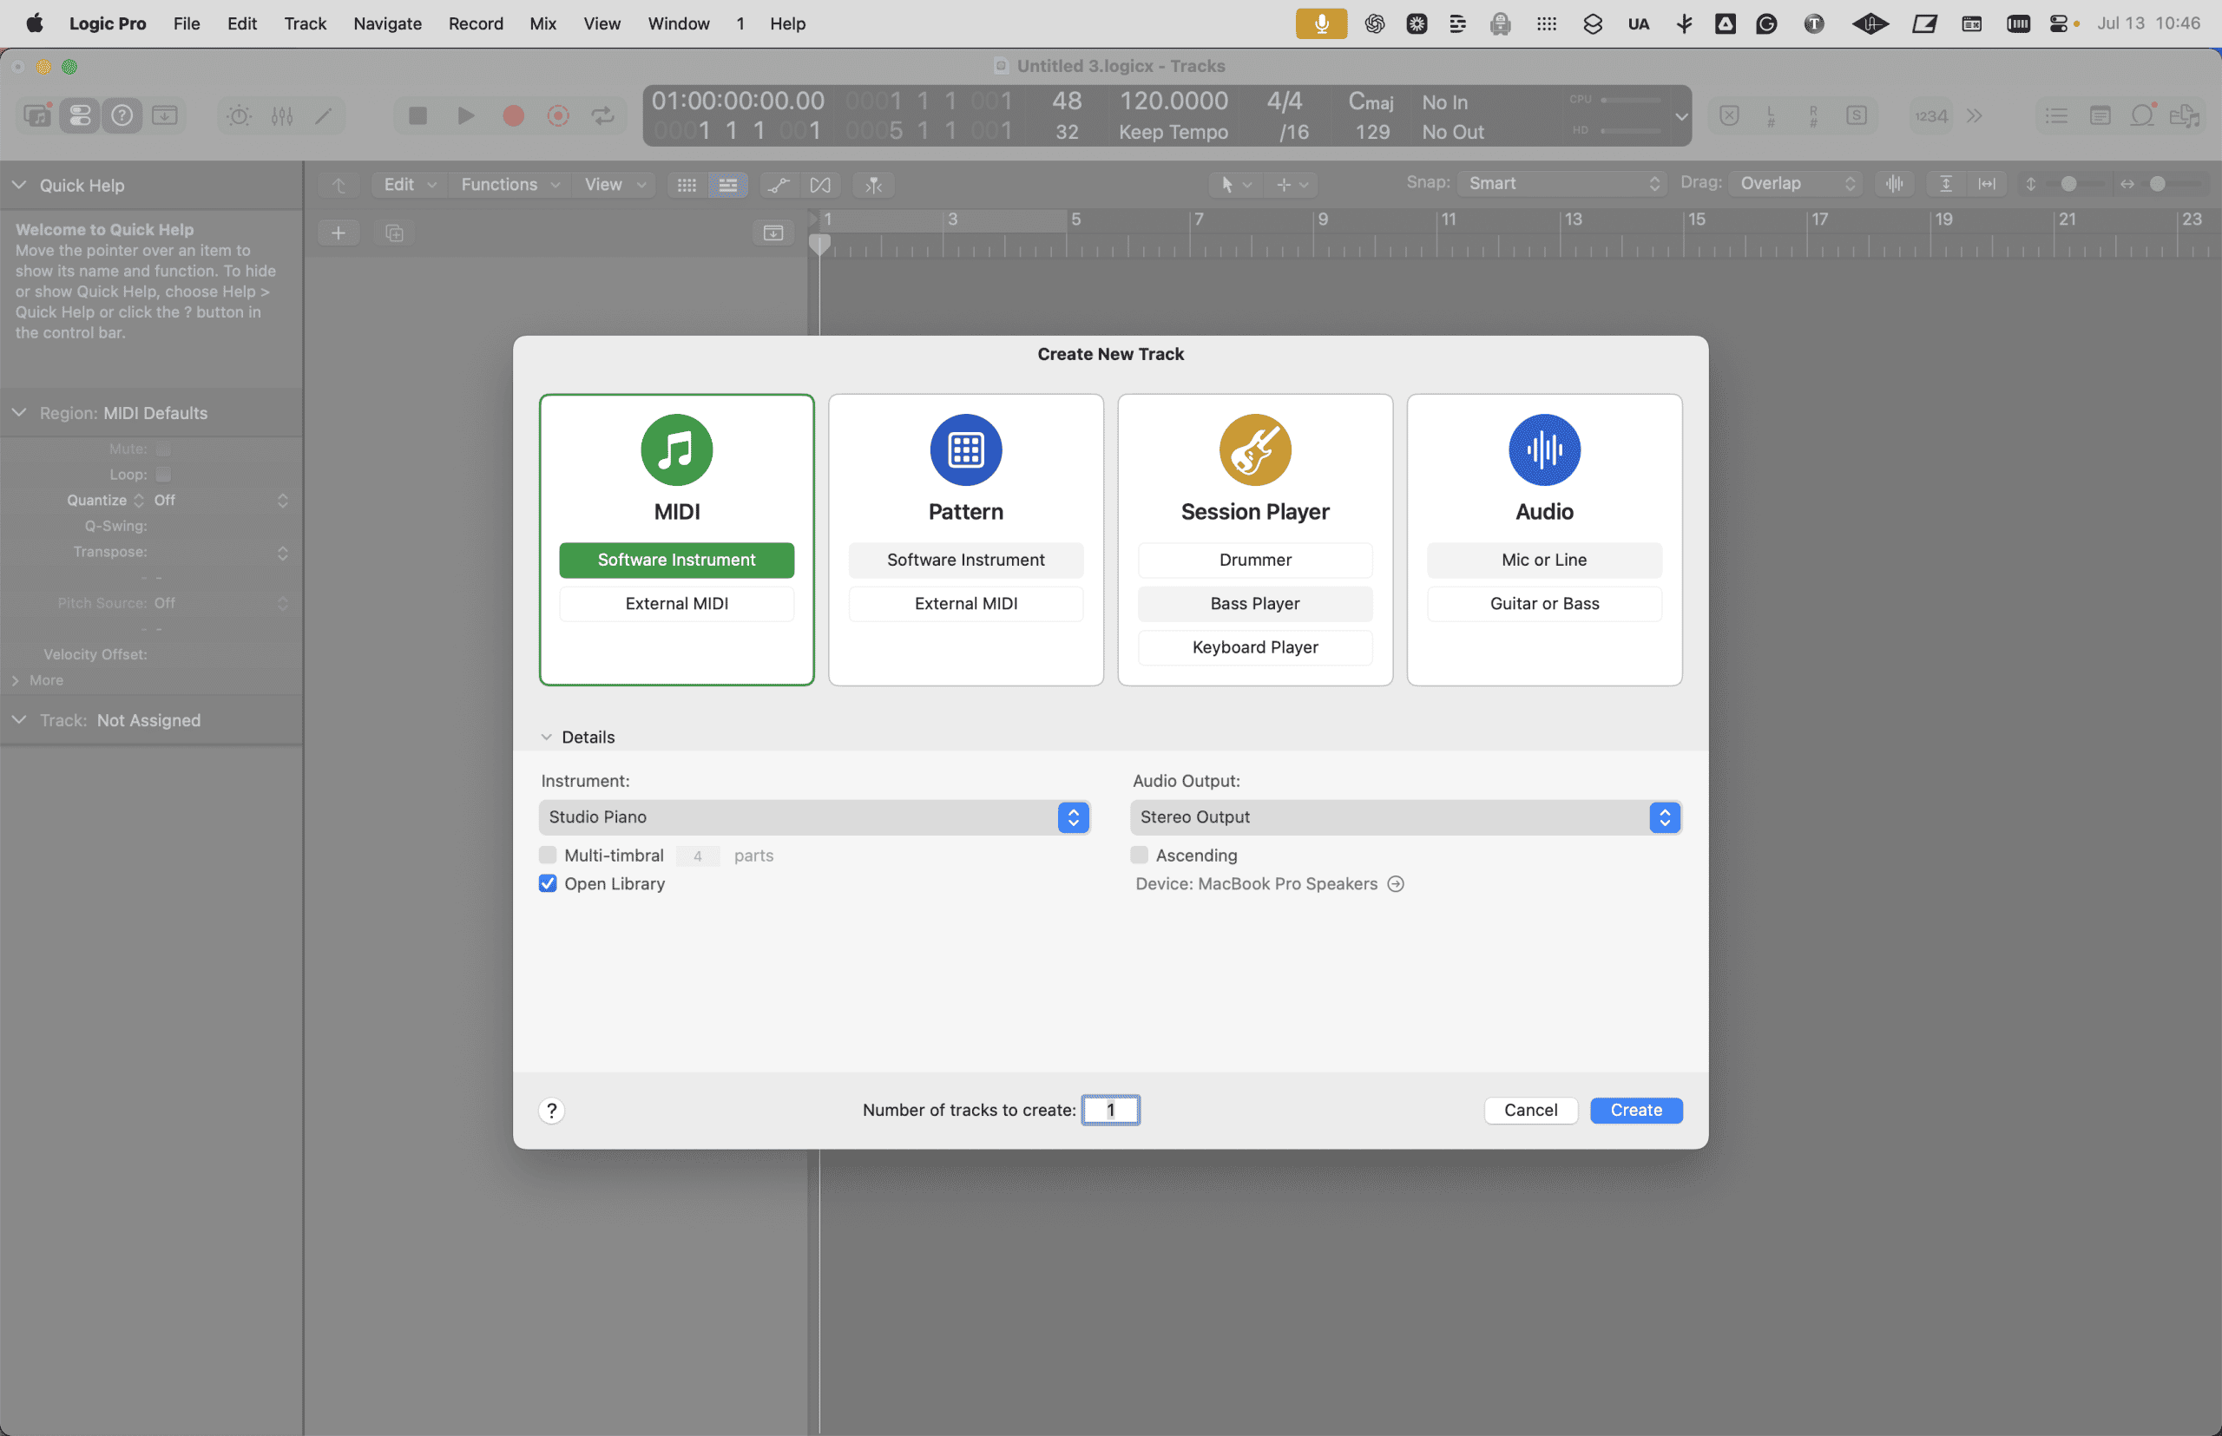Uncheck the Open Library checkbox

click(x=548, y=883)
